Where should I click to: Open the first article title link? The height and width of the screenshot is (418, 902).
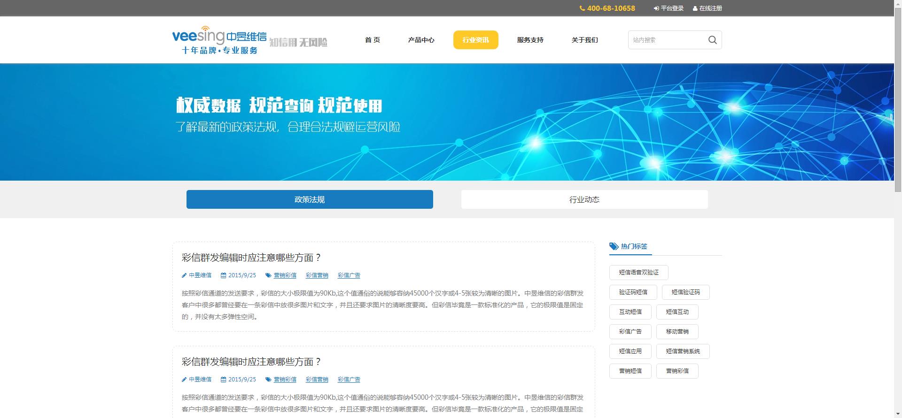click(251, 258)
